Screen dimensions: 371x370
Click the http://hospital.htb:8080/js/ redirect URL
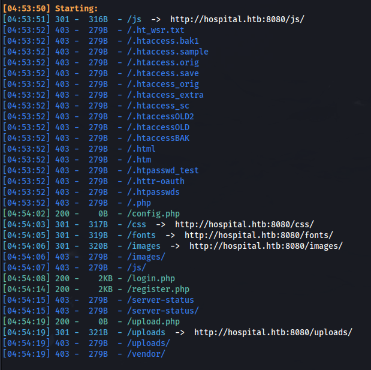237,19
